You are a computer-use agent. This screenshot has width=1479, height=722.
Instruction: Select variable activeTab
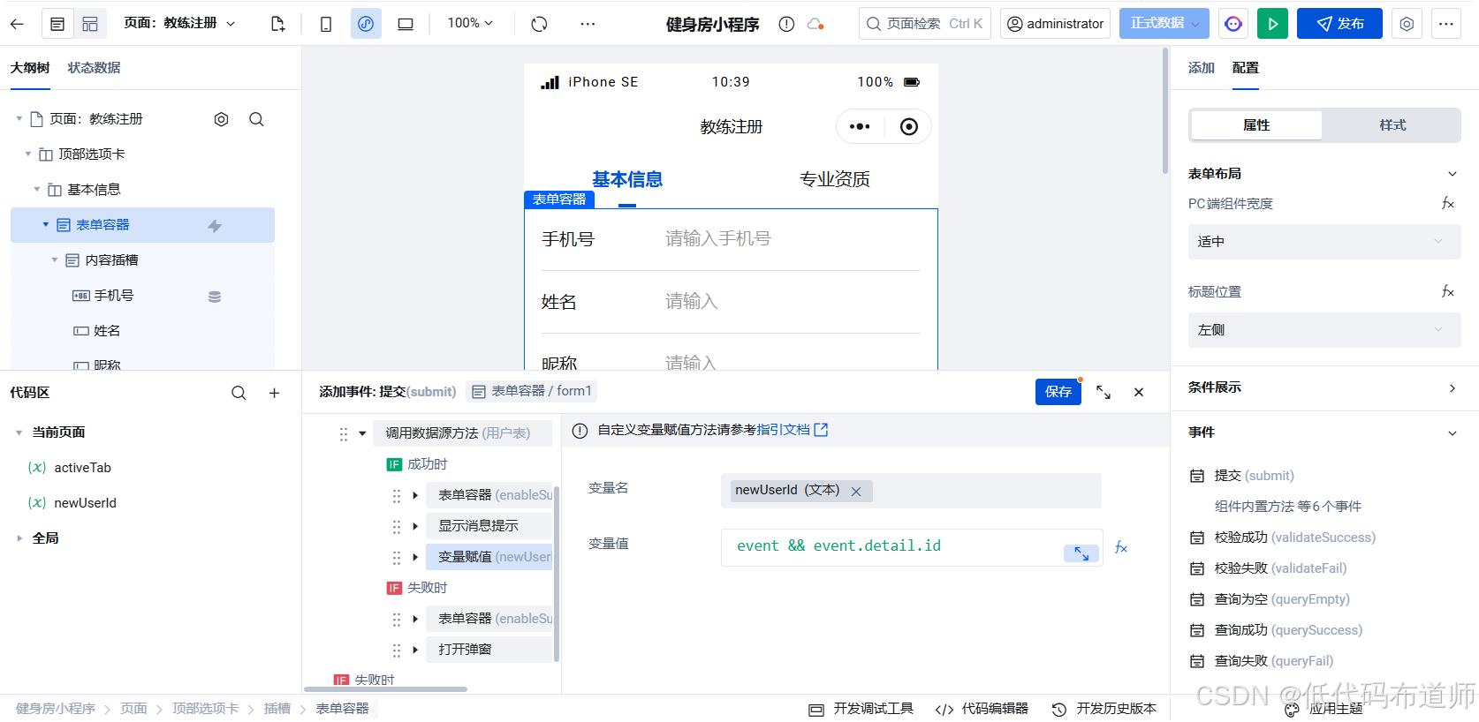click(x=82, y=468)
